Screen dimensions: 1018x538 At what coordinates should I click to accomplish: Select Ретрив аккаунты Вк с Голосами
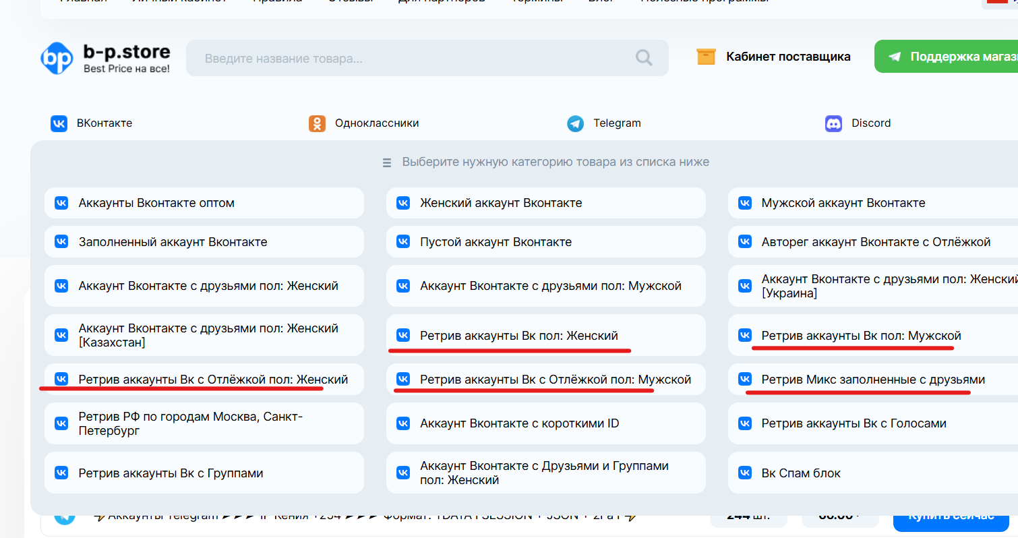pyautogui.click(x=873, y=423)
